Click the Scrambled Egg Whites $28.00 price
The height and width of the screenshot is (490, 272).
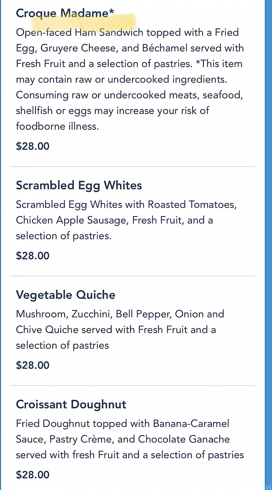[33, 256]
